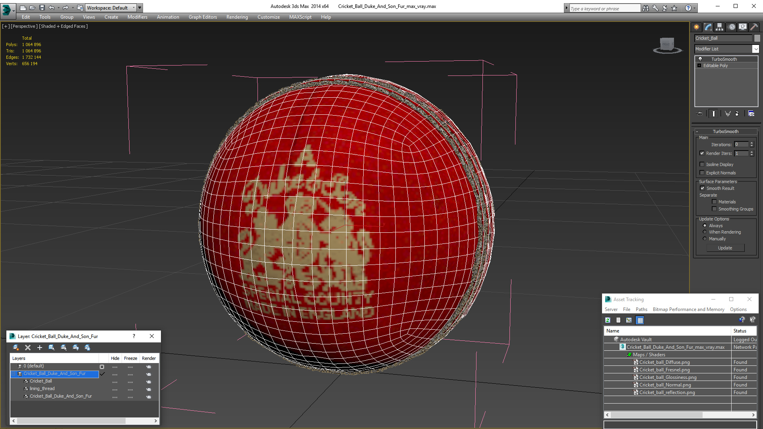Viewport: 763px width, 429px height.
Task: Open Bitmap Performance and Memory menu
Action: 688,309
